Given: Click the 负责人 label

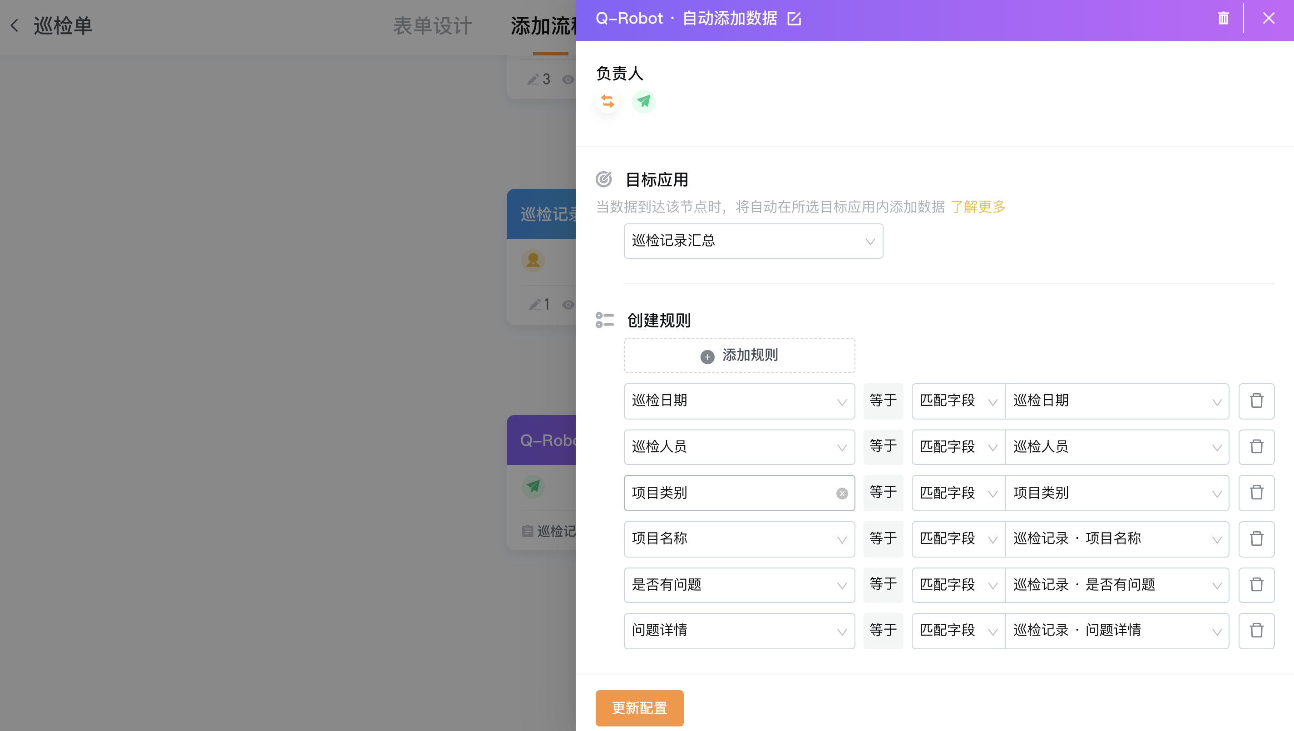Looking at the screenshot, I should (619, 74).
